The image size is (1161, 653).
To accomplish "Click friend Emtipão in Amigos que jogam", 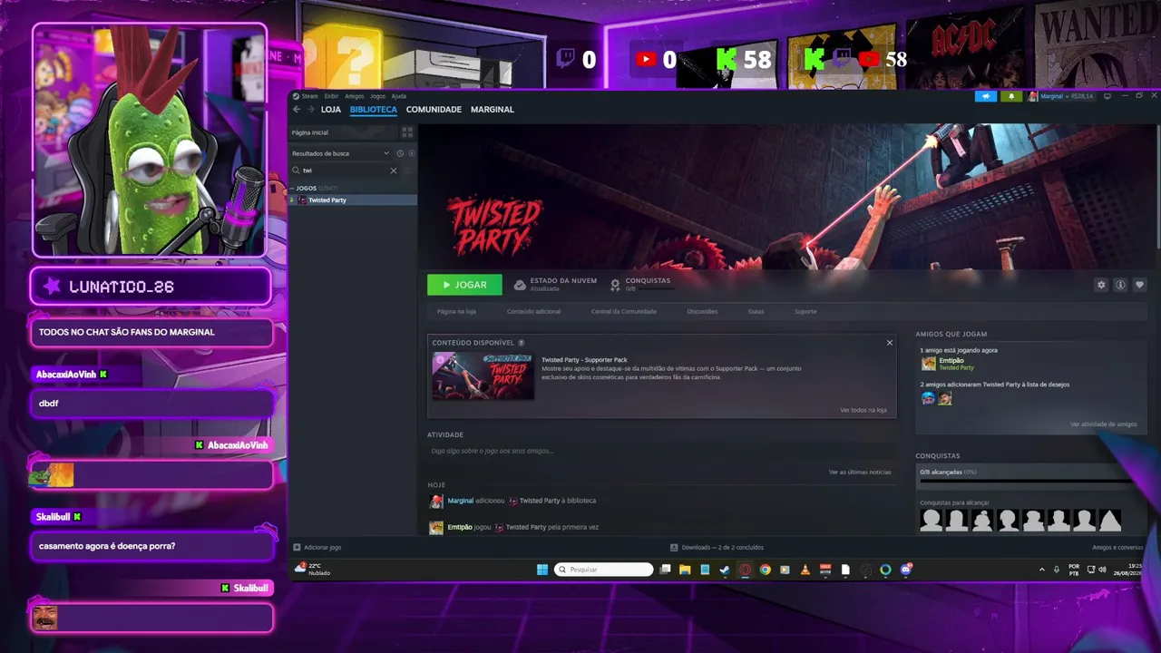I will [x=948, y=364].
